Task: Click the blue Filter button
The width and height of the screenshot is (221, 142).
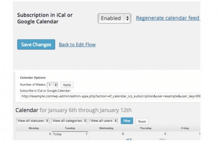Action: click(127, 121)
